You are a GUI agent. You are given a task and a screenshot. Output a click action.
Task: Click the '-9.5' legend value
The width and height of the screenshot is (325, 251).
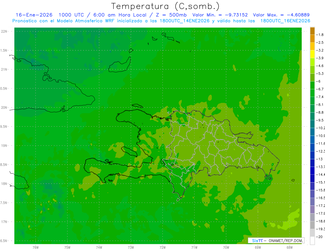(x=320, y=120)
